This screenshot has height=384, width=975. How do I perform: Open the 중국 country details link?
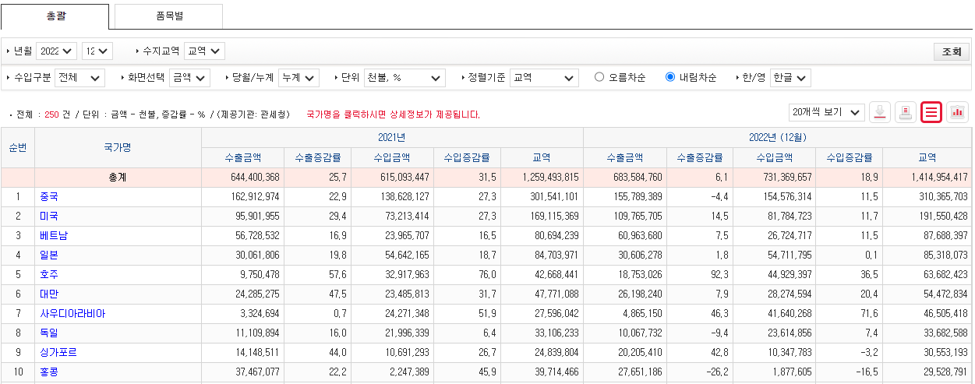49,196
